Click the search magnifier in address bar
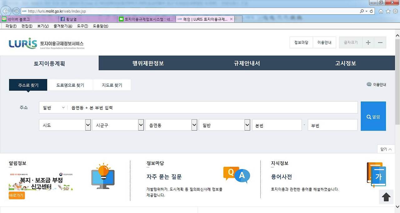 (x=362, y=11)
